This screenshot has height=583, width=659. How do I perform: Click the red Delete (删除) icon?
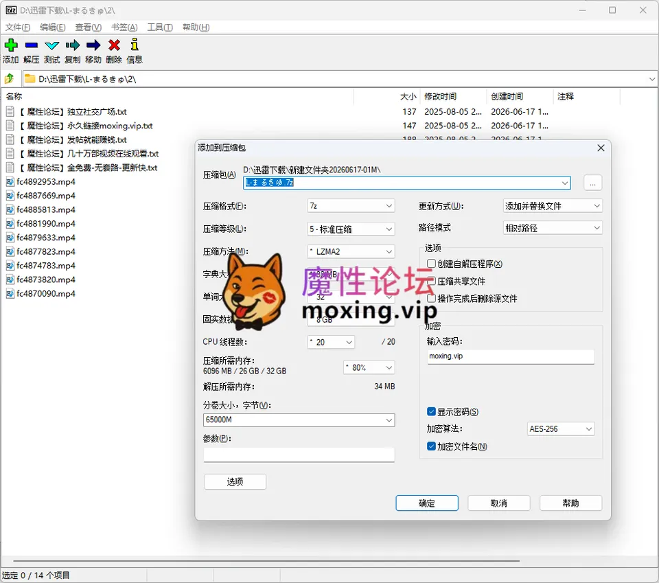114,45
